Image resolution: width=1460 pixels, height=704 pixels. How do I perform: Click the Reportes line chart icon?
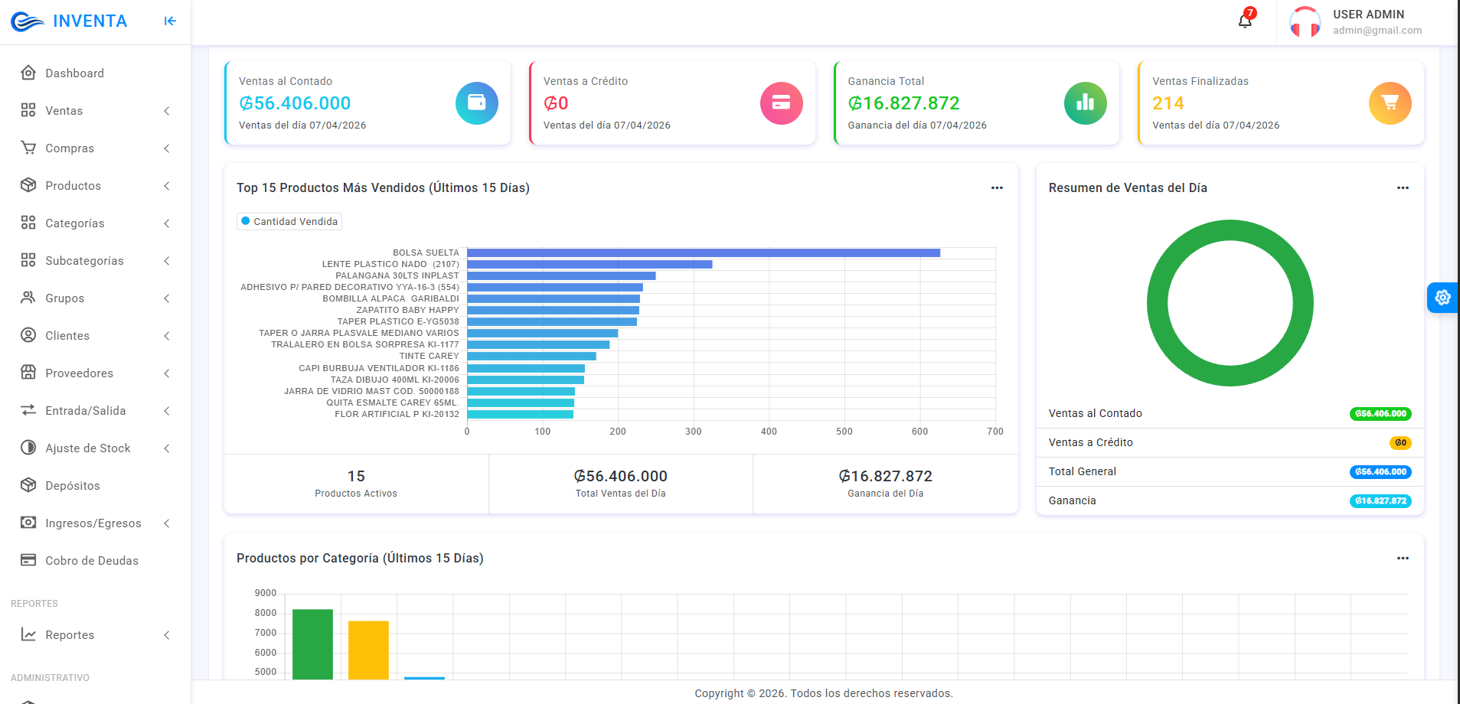[x=28, y=634]
